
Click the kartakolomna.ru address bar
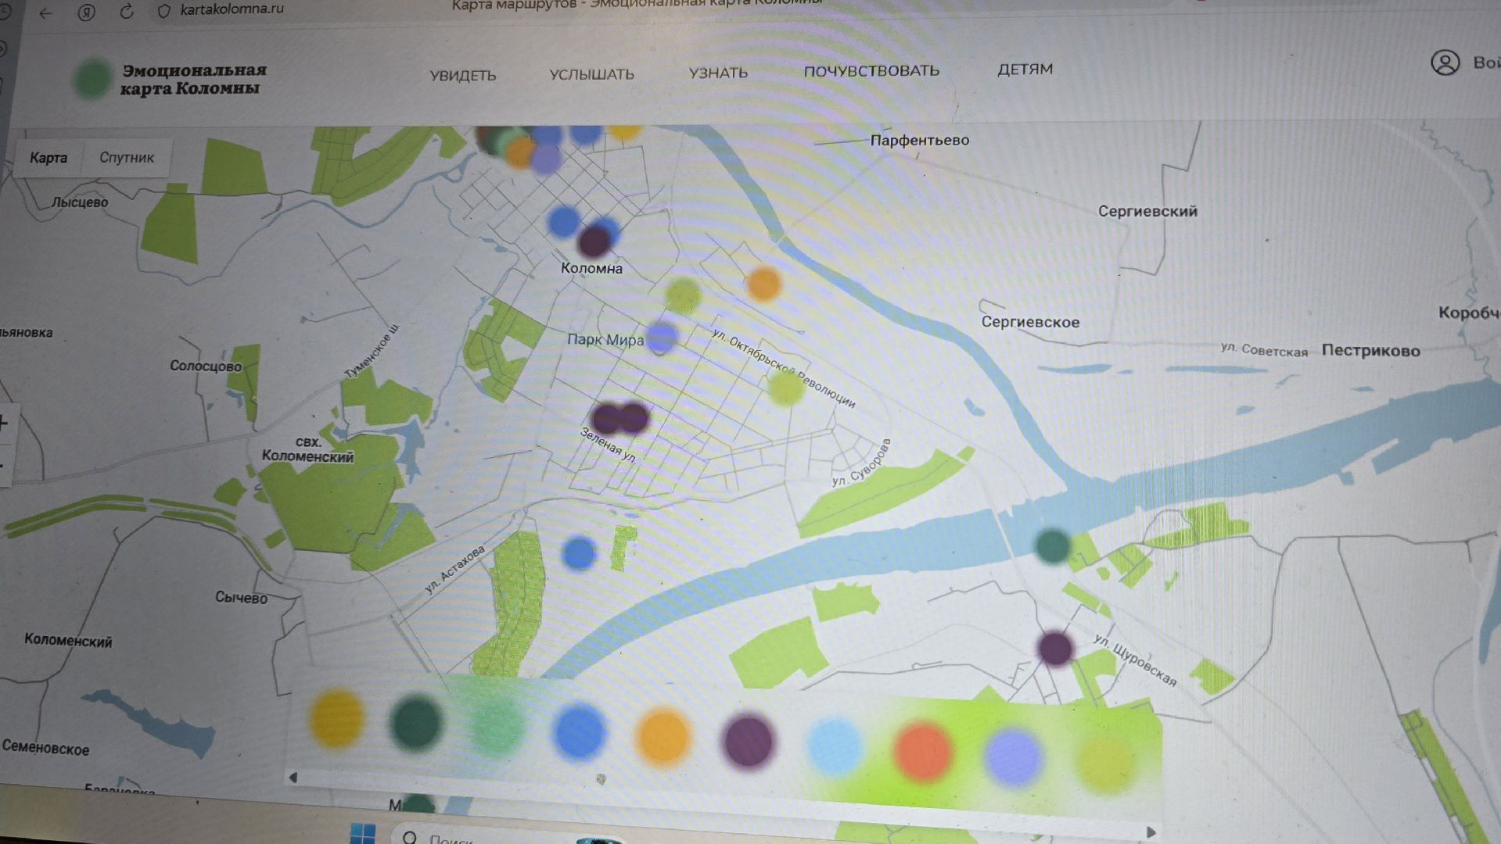click(x=232, y=10)
